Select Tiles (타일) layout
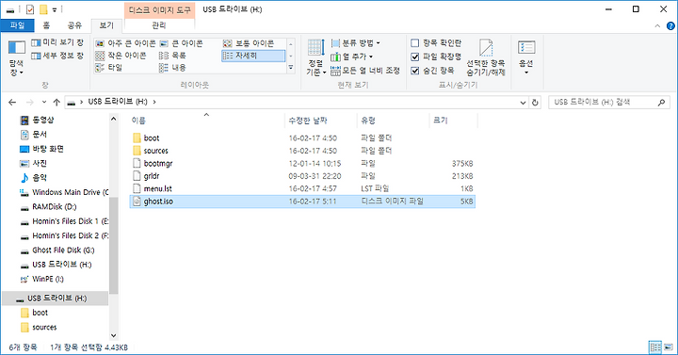678x355 pixels. 108,68
